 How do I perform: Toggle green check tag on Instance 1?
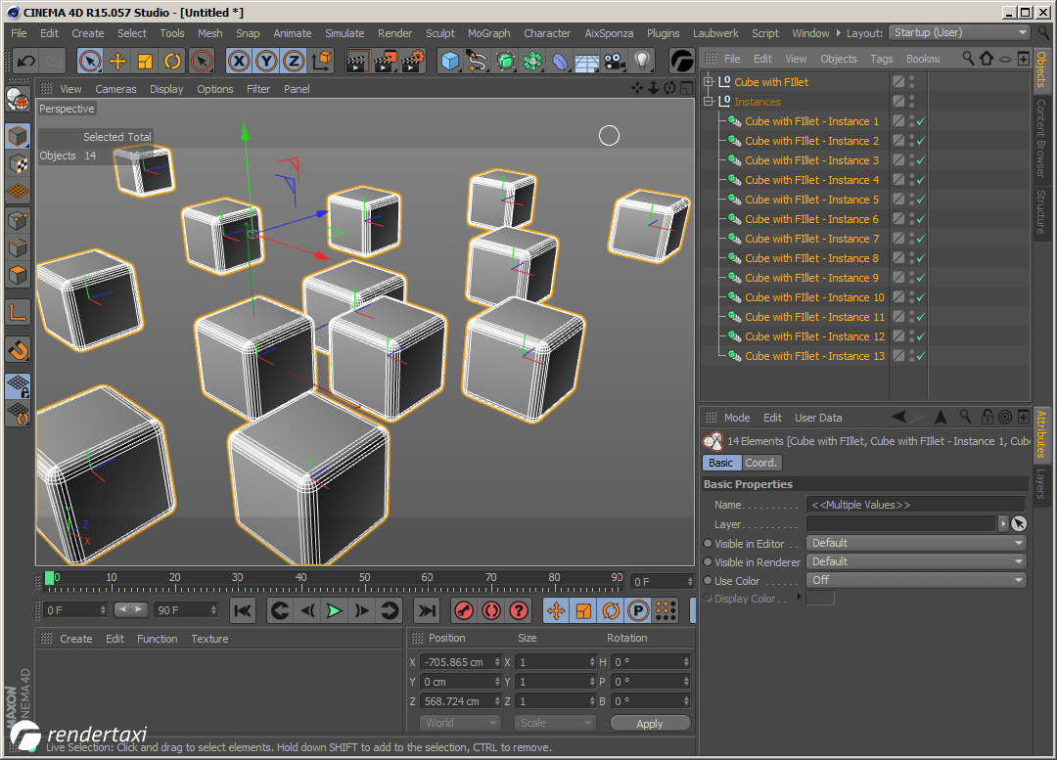(x=920, y=121)
